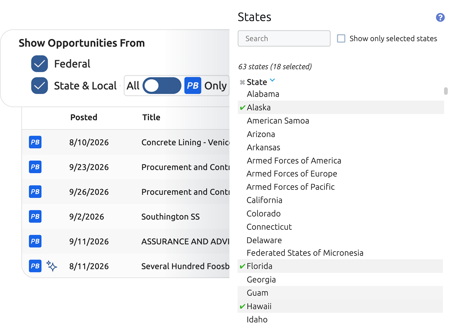Uncheck the State & Local checkbox
Screen dimensions: 457x334
(x=39, y=86)
